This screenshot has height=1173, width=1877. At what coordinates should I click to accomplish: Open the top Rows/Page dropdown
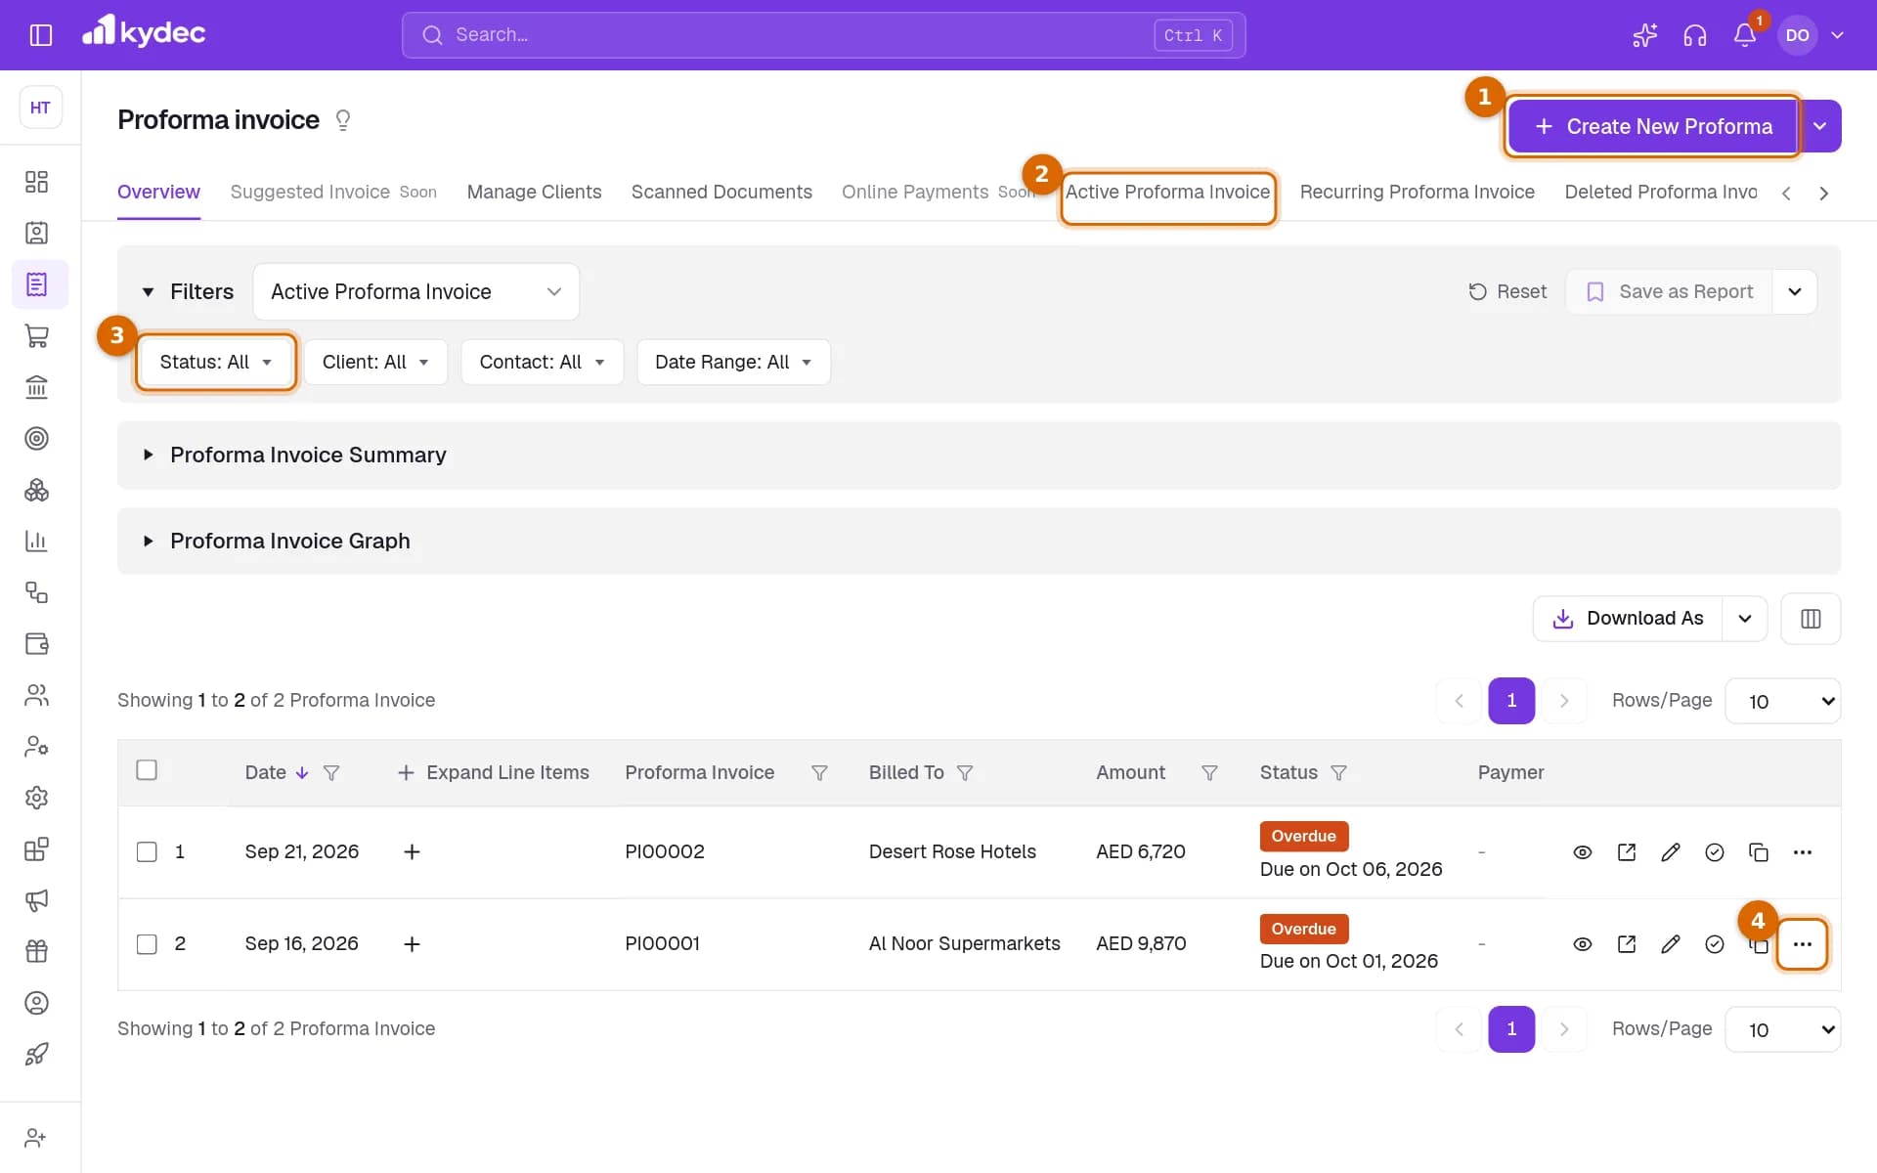coord(1783,701)
